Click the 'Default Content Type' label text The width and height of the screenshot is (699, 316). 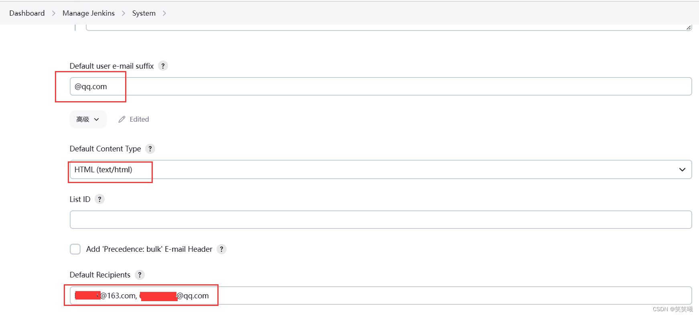point(105,149)
